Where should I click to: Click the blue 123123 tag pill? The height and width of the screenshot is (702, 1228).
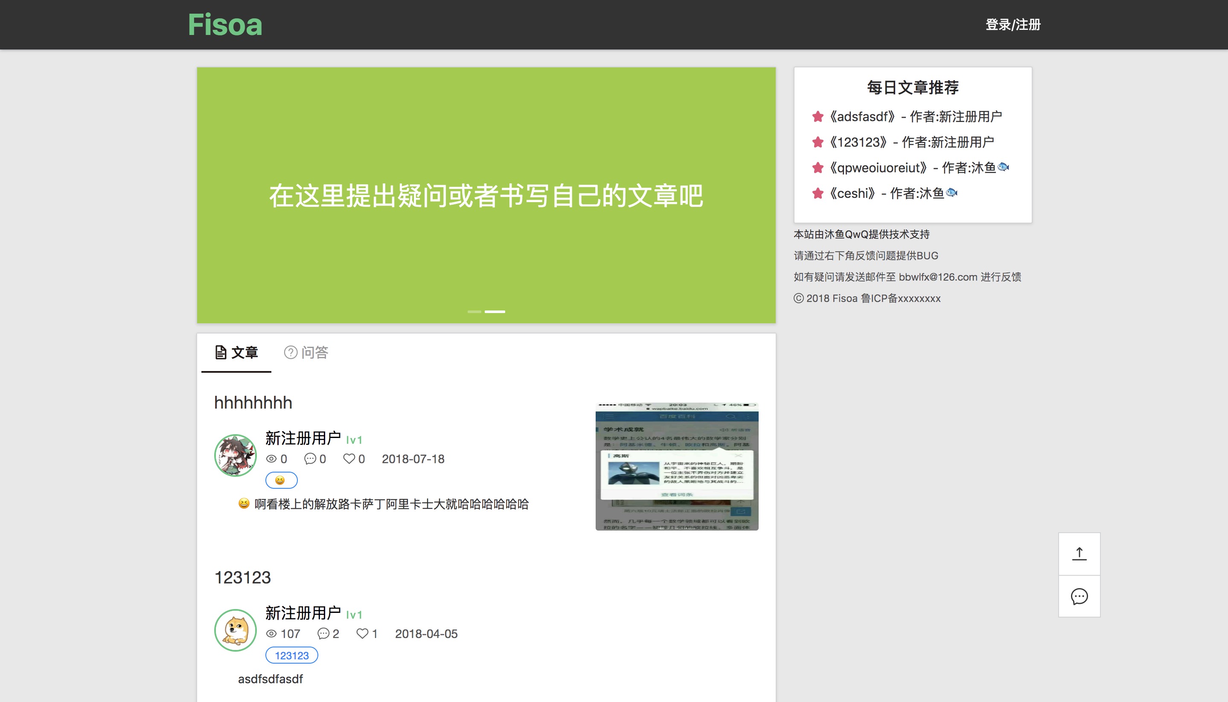pos(291,655)
